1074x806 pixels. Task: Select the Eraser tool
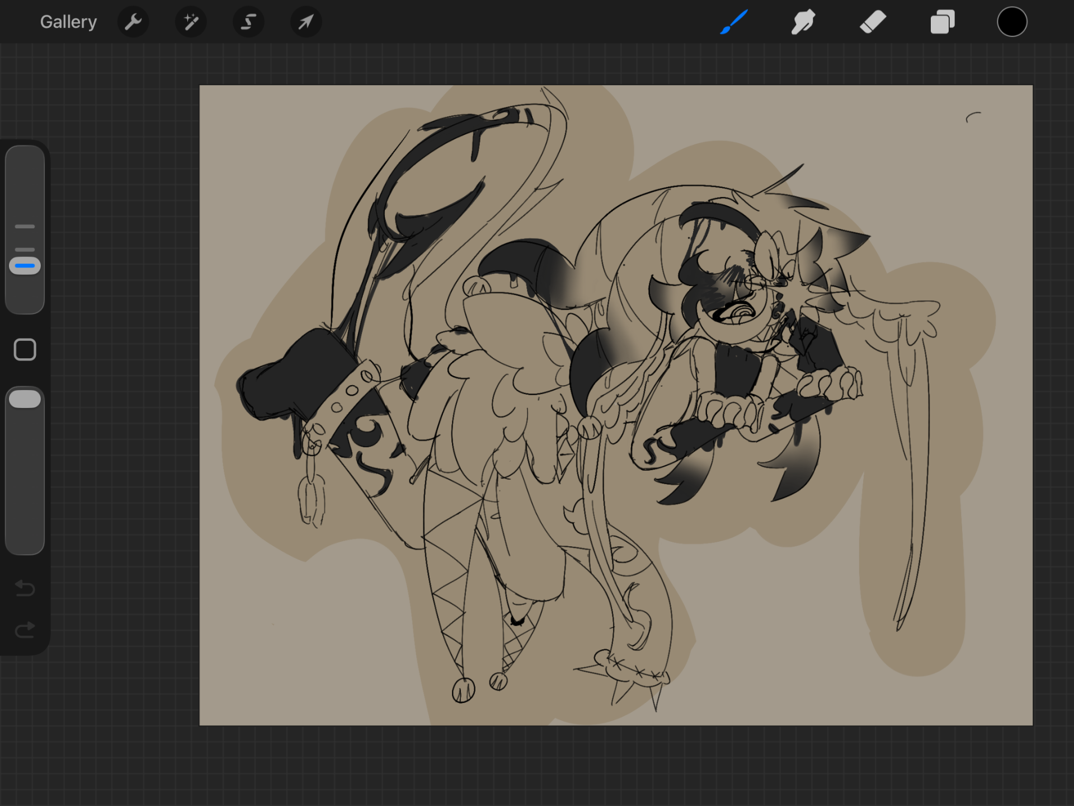click(873, 22)
